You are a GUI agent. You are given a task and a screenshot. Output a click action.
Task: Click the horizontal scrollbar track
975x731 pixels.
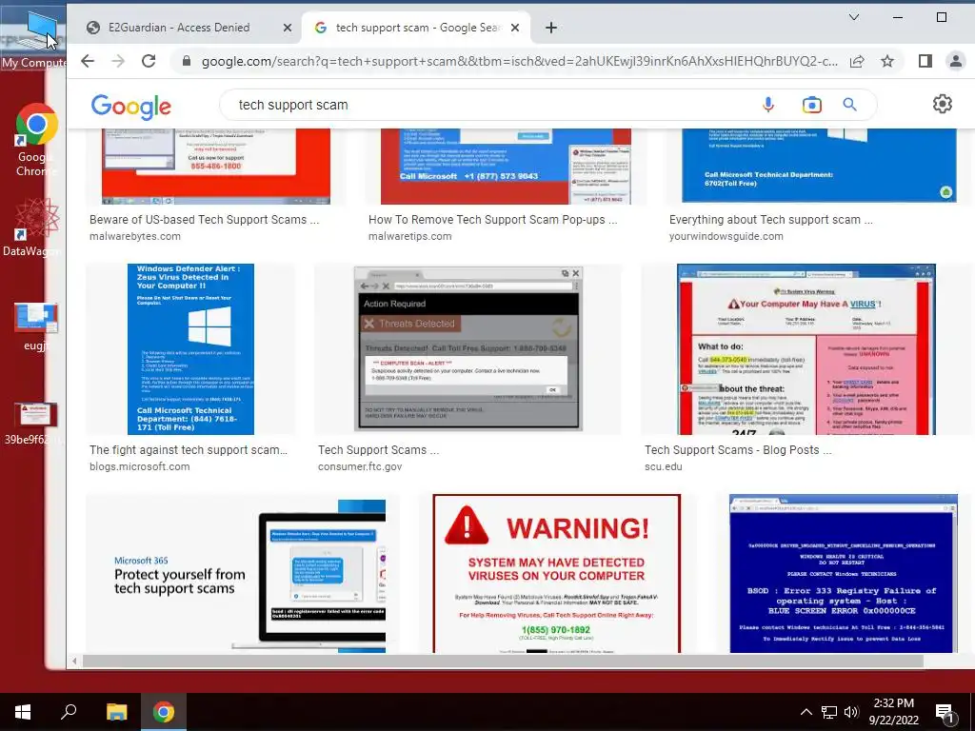[x=503, y=661]
